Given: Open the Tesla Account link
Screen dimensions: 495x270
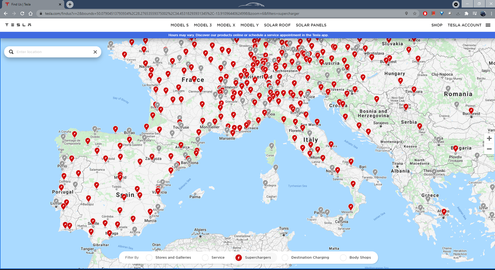Looking at the screenshot, I should coord(464,25).
